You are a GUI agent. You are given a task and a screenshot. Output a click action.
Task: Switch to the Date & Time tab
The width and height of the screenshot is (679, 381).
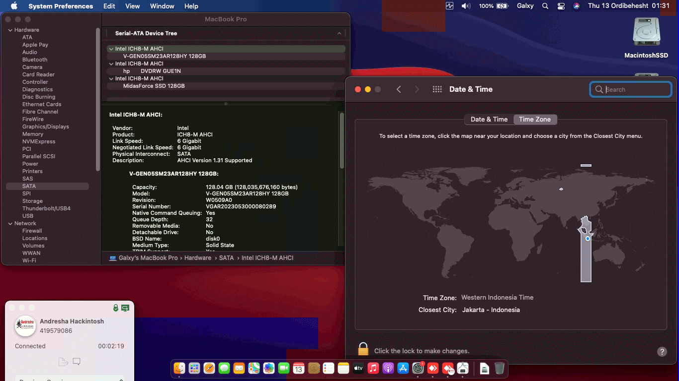coord(489,119)
